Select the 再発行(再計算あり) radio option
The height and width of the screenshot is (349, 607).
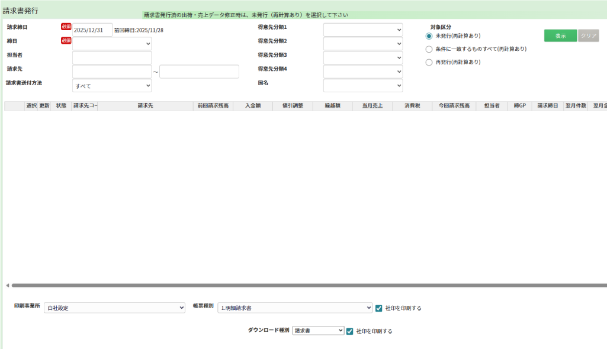pyautogui.click(x=429, y=62)
